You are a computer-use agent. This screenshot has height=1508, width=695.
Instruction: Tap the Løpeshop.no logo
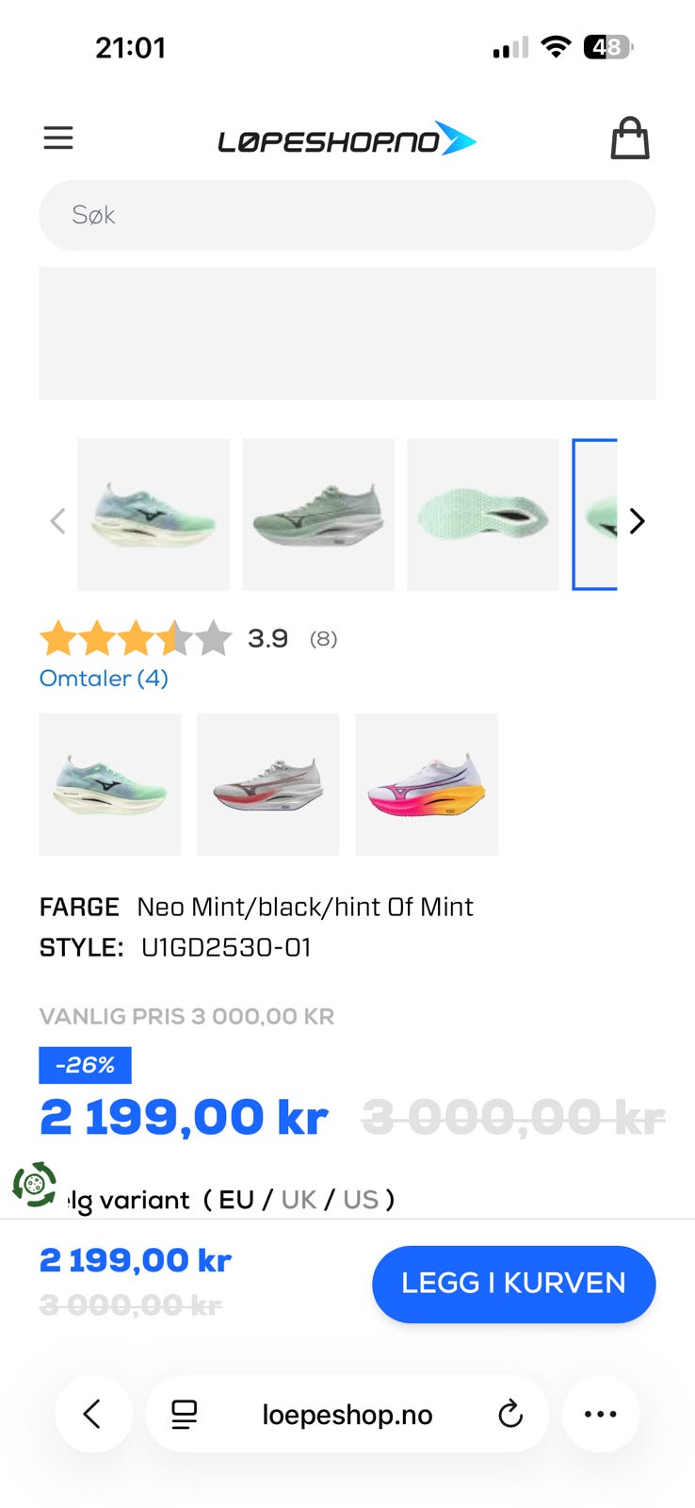pos(347,140)
